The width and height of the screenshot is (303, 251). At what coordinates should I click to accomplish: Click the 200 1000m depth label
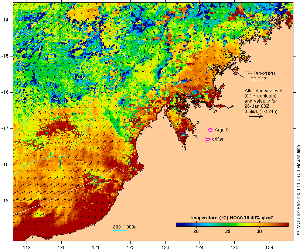click(x=125, y=227)
